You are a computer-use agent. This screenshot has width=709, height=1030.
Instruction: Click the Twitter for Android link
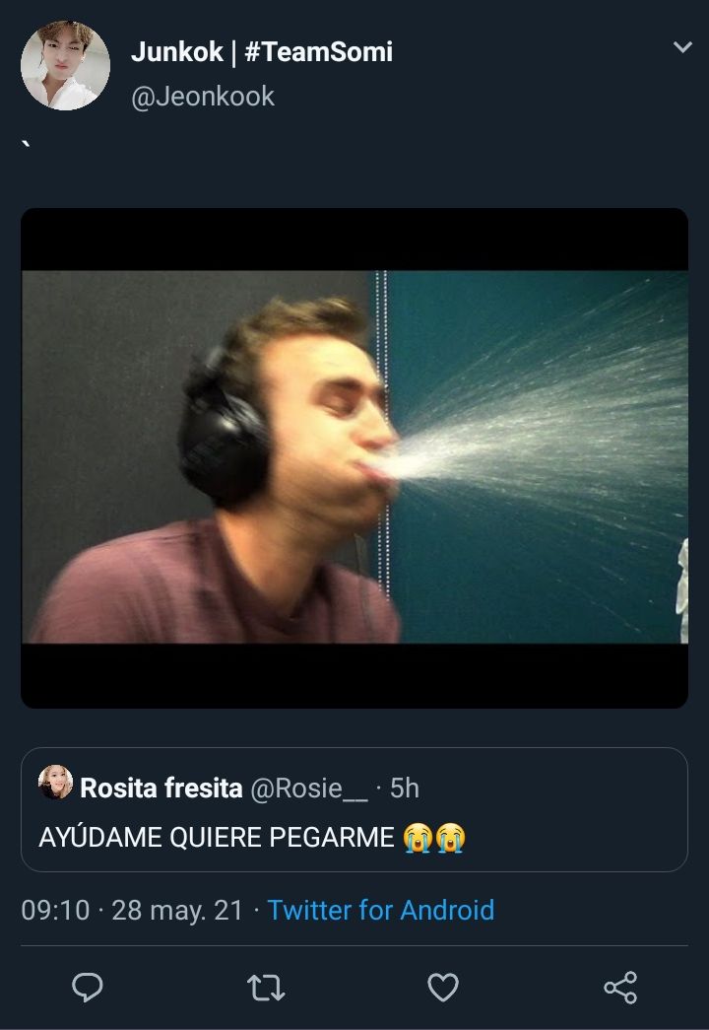tap(381, 911)
